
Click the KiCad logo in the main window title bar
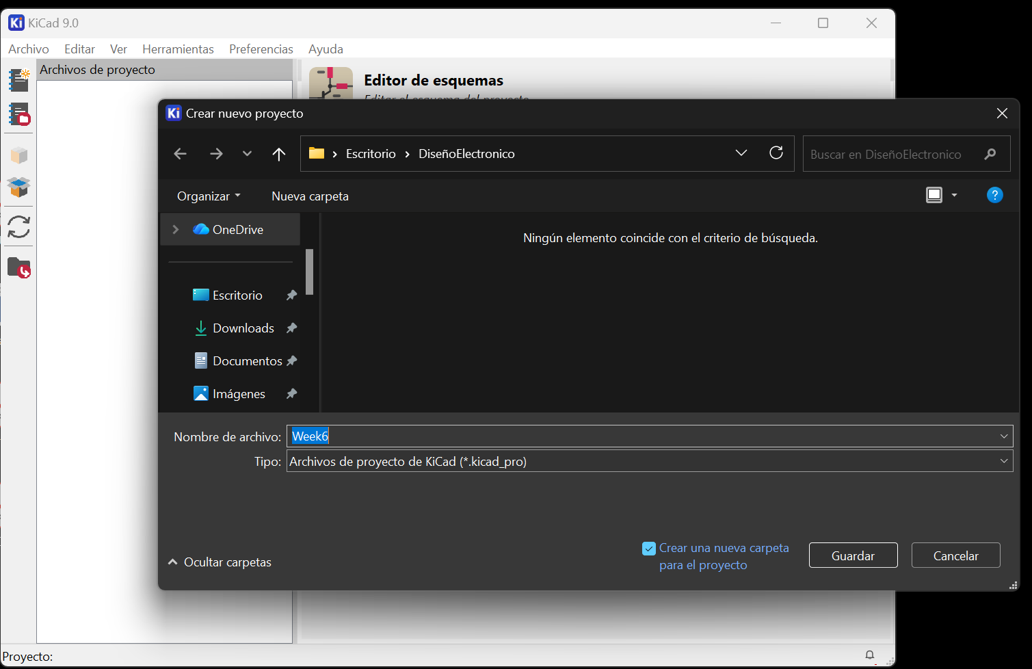coord(16,23)
